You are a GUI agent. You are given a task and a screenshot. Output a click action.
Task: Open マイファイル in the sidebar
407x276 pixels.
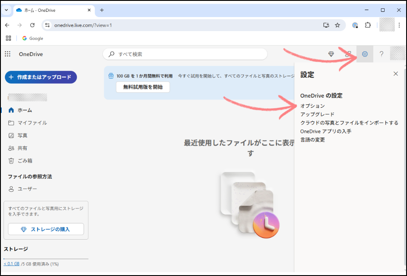[28, 123]
